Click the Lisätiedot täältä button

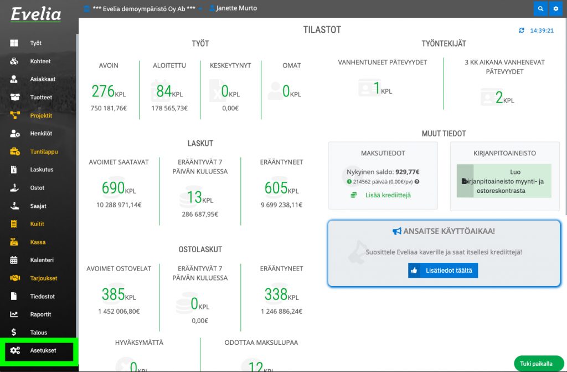point(443,270)
